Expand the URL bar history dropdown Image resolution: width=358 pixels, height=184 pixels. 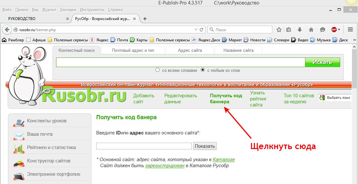[x=196, y=30]
